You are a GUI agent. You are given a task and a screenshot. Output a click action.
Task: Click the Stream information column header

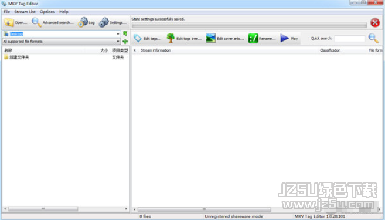tap(155, 50)
